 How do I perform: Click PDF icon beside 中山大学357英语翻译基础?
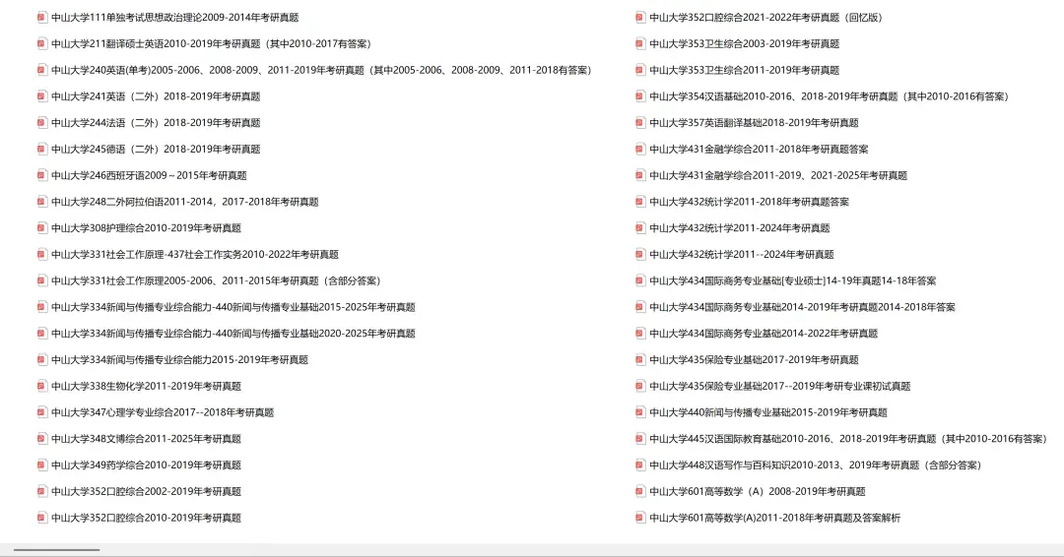[x=640, y=123]
